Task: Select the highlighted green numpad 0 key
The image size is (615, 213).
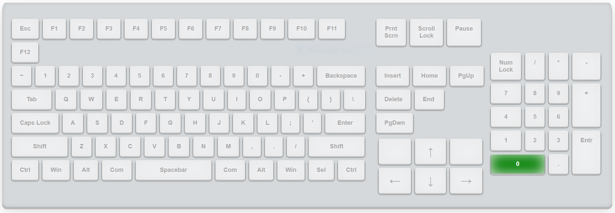Action: pyautogui.click(x=518, y=164)
